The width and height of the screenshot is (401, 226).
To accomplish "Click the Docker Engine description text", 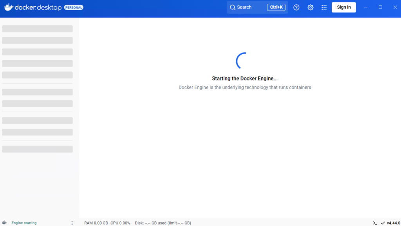I will [245, 87].
